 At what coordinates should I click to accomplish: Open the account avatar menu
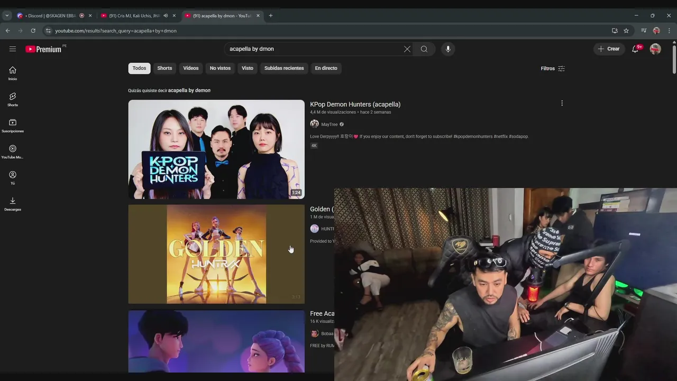[655, 49]
